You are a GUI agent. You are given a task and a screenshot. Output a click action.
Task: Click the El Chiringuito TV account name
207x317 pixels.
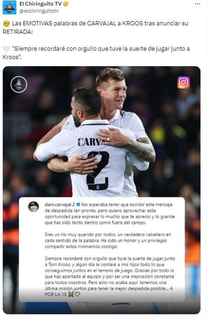coord(40,4)
